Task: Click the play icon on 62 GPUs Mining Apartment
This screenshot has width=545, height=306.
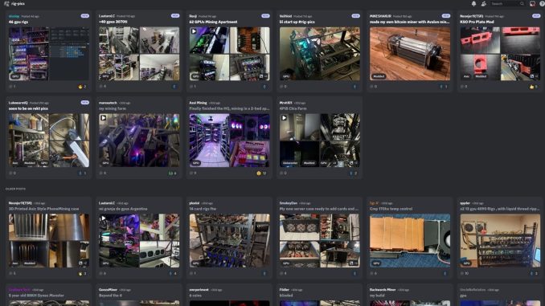Action: (x=194, y=31)
